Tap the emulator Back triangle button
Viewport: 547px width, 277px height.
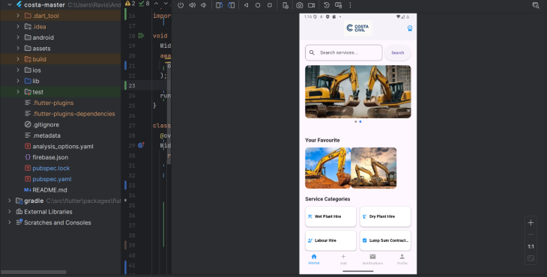coord(246,5)
